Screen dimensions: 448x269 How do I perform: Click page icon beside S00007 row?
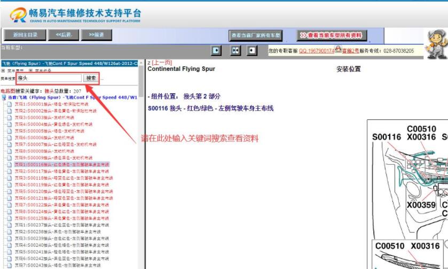point(10,144)
